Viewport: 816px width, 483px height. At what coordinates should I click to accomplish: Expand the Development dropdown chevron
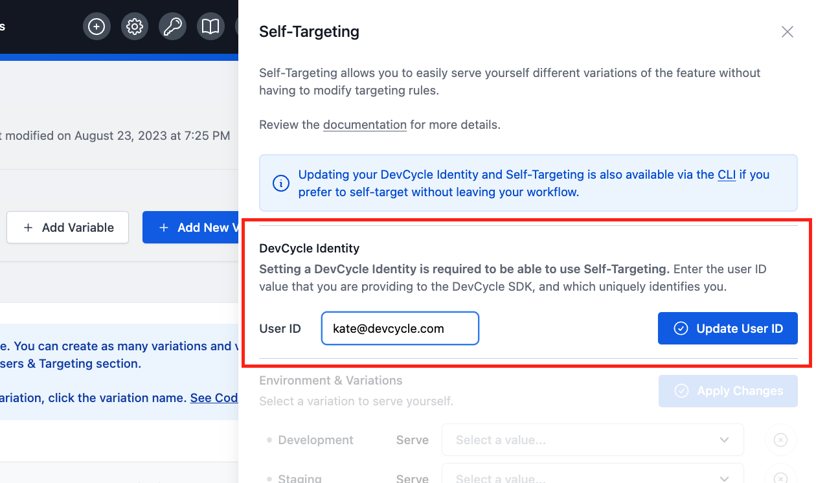[725, 440]
